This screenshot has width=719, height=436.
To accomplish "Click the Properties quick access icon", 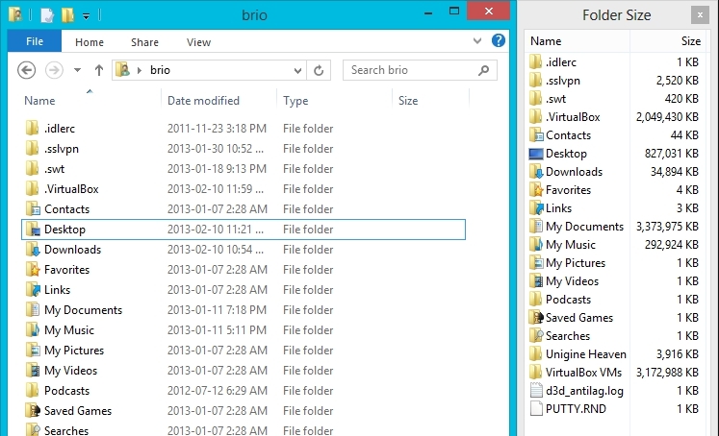I will tap(47, 15).
